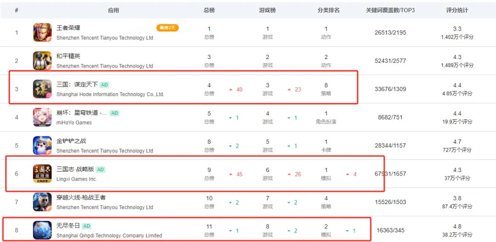
Task: Click keyword count 8682/751
Action: pyautogui.click(x=390, y=117)
